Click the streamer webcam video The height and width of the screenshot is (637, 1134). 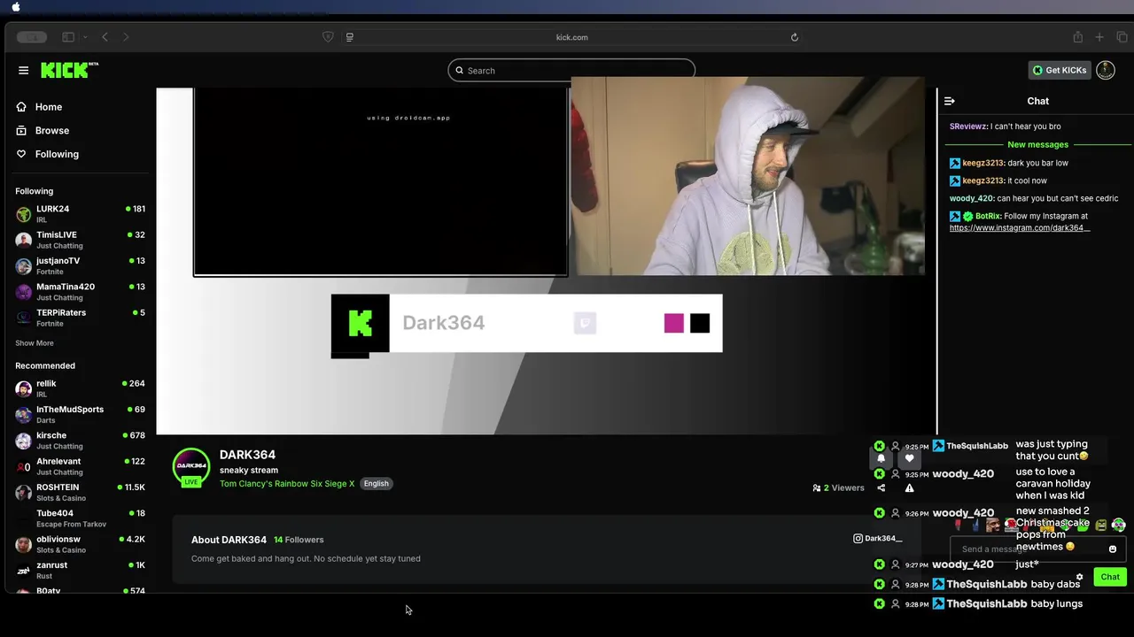coord(748,176)
